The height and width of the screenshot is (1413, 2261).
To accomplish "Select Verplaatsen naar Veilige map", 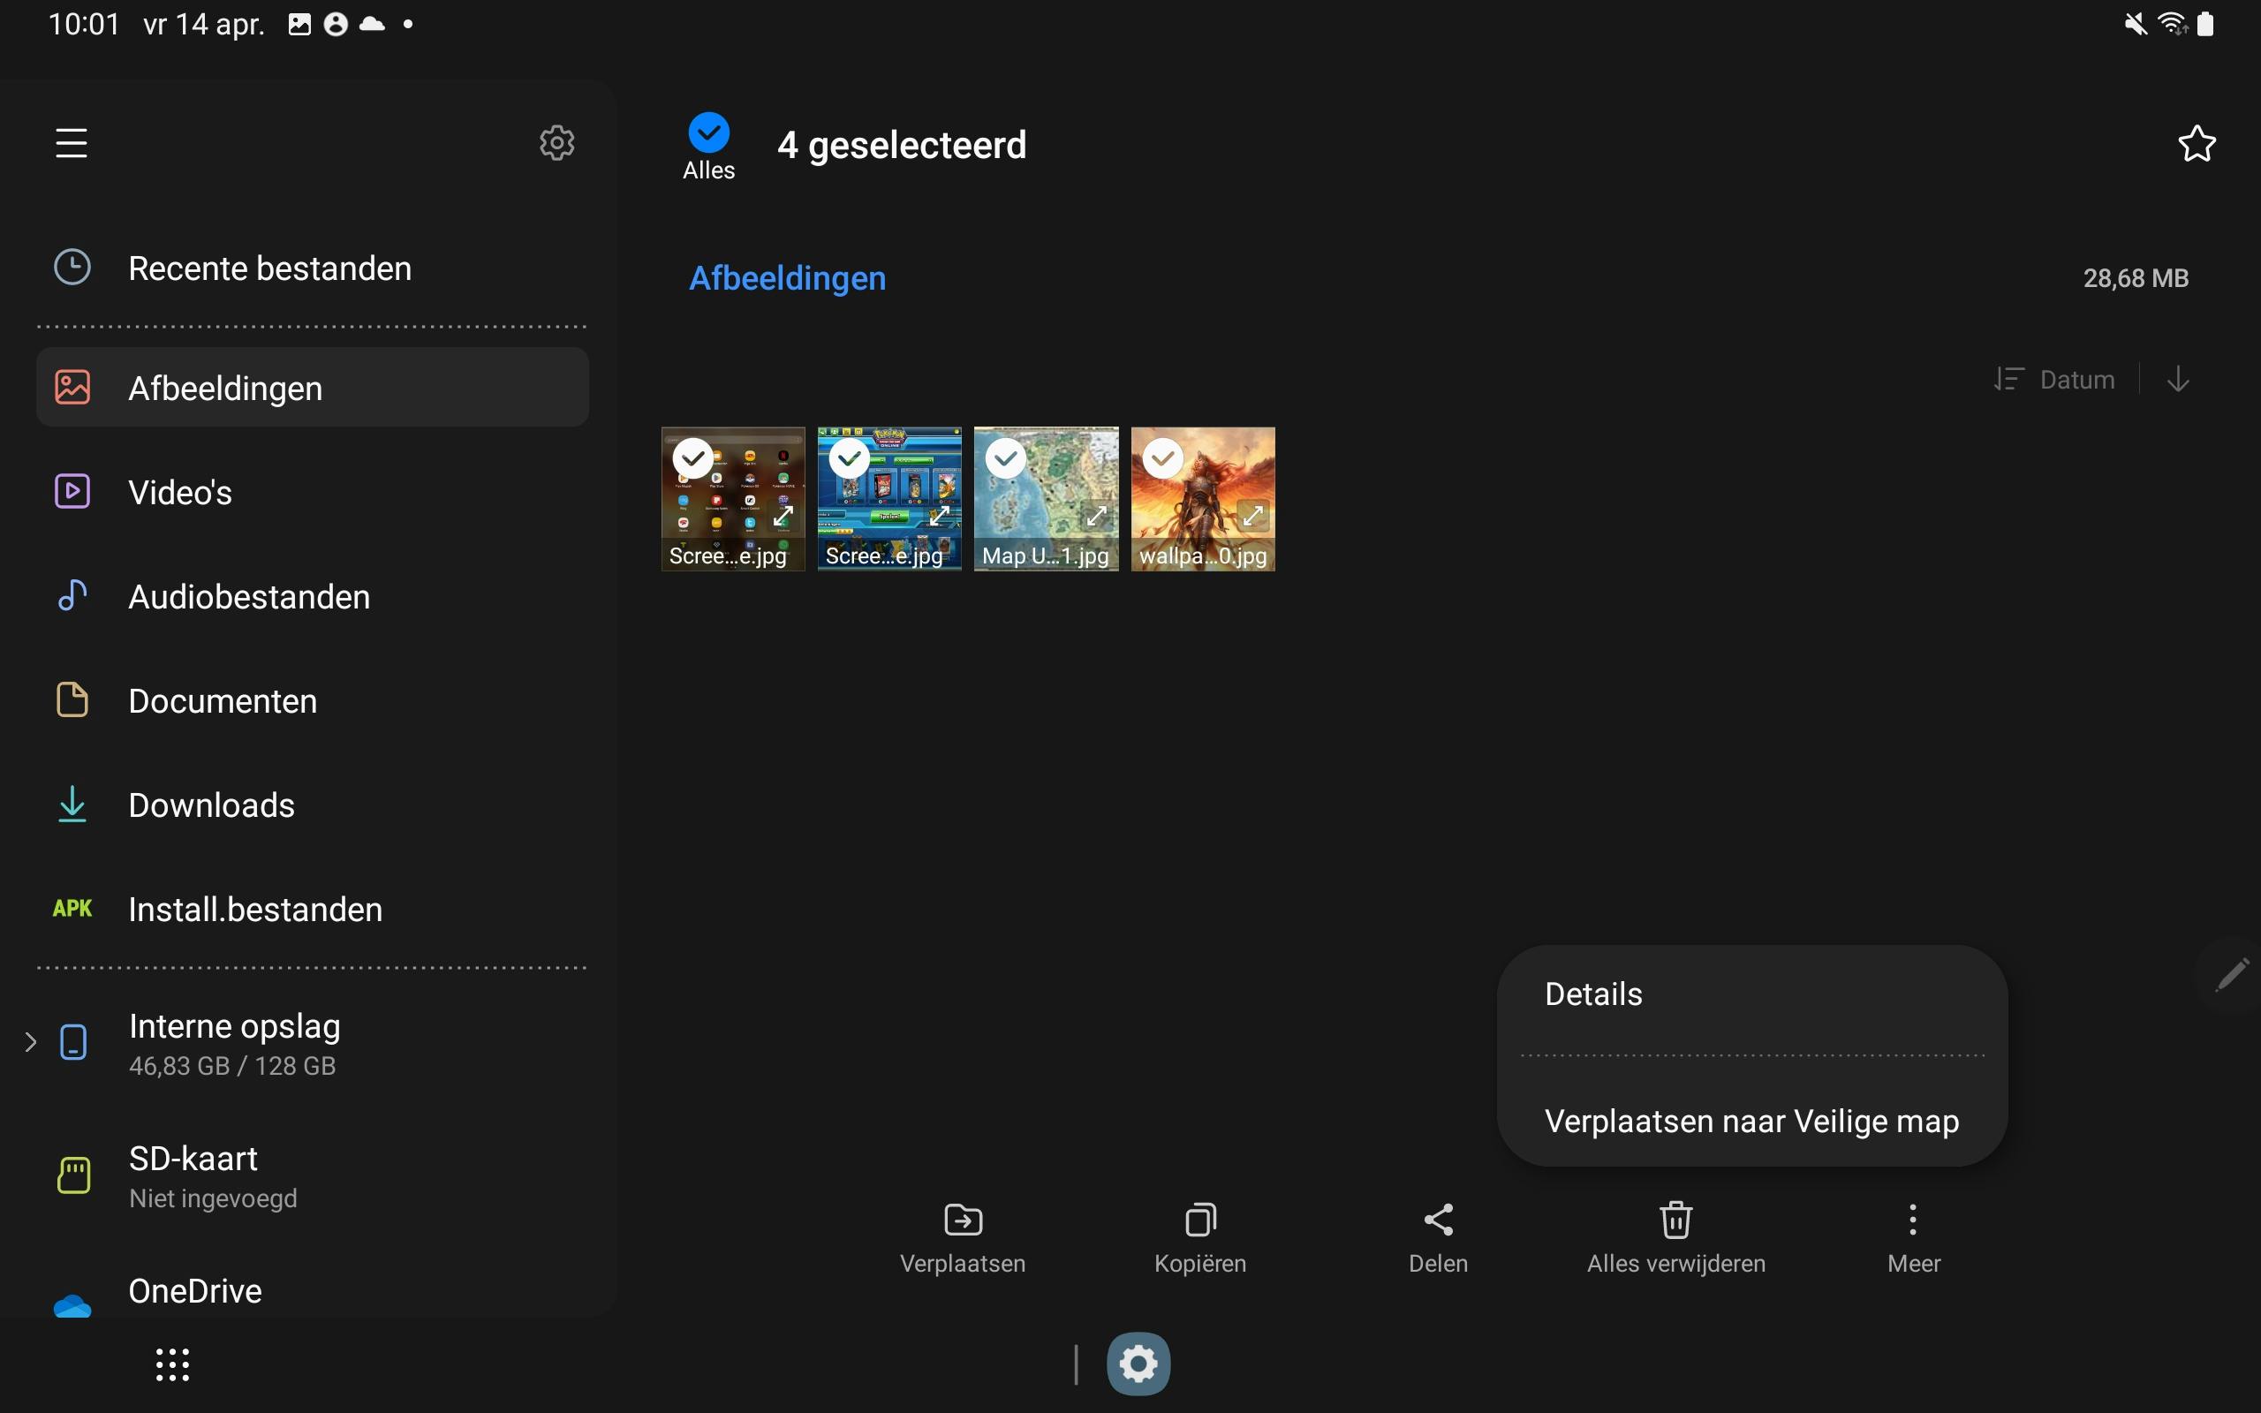I will pyautogui.click(x=1751, y=1122).
